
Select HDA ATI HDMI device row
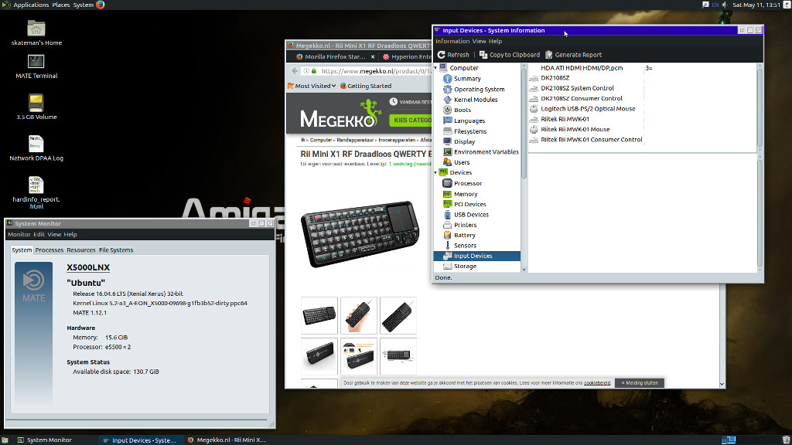(582, 68)
